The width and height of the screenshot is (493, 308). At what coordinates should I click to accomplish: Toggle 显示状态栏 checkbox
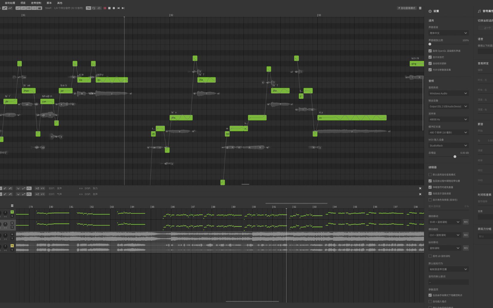430,57
